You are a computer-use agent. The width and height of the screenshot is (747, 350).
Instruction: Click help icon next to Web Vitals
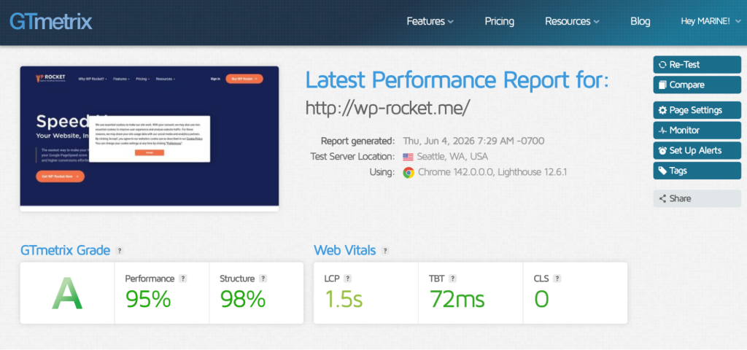point(385,251)
